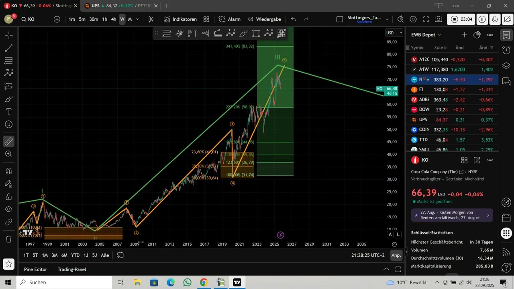514x289 pixels.
Task: Toggle logarithmic scale L button
Action: tap(398, 234)
